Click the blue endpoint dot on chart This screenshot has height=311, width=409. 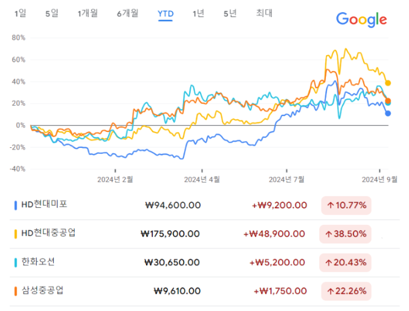click(388, 114)
